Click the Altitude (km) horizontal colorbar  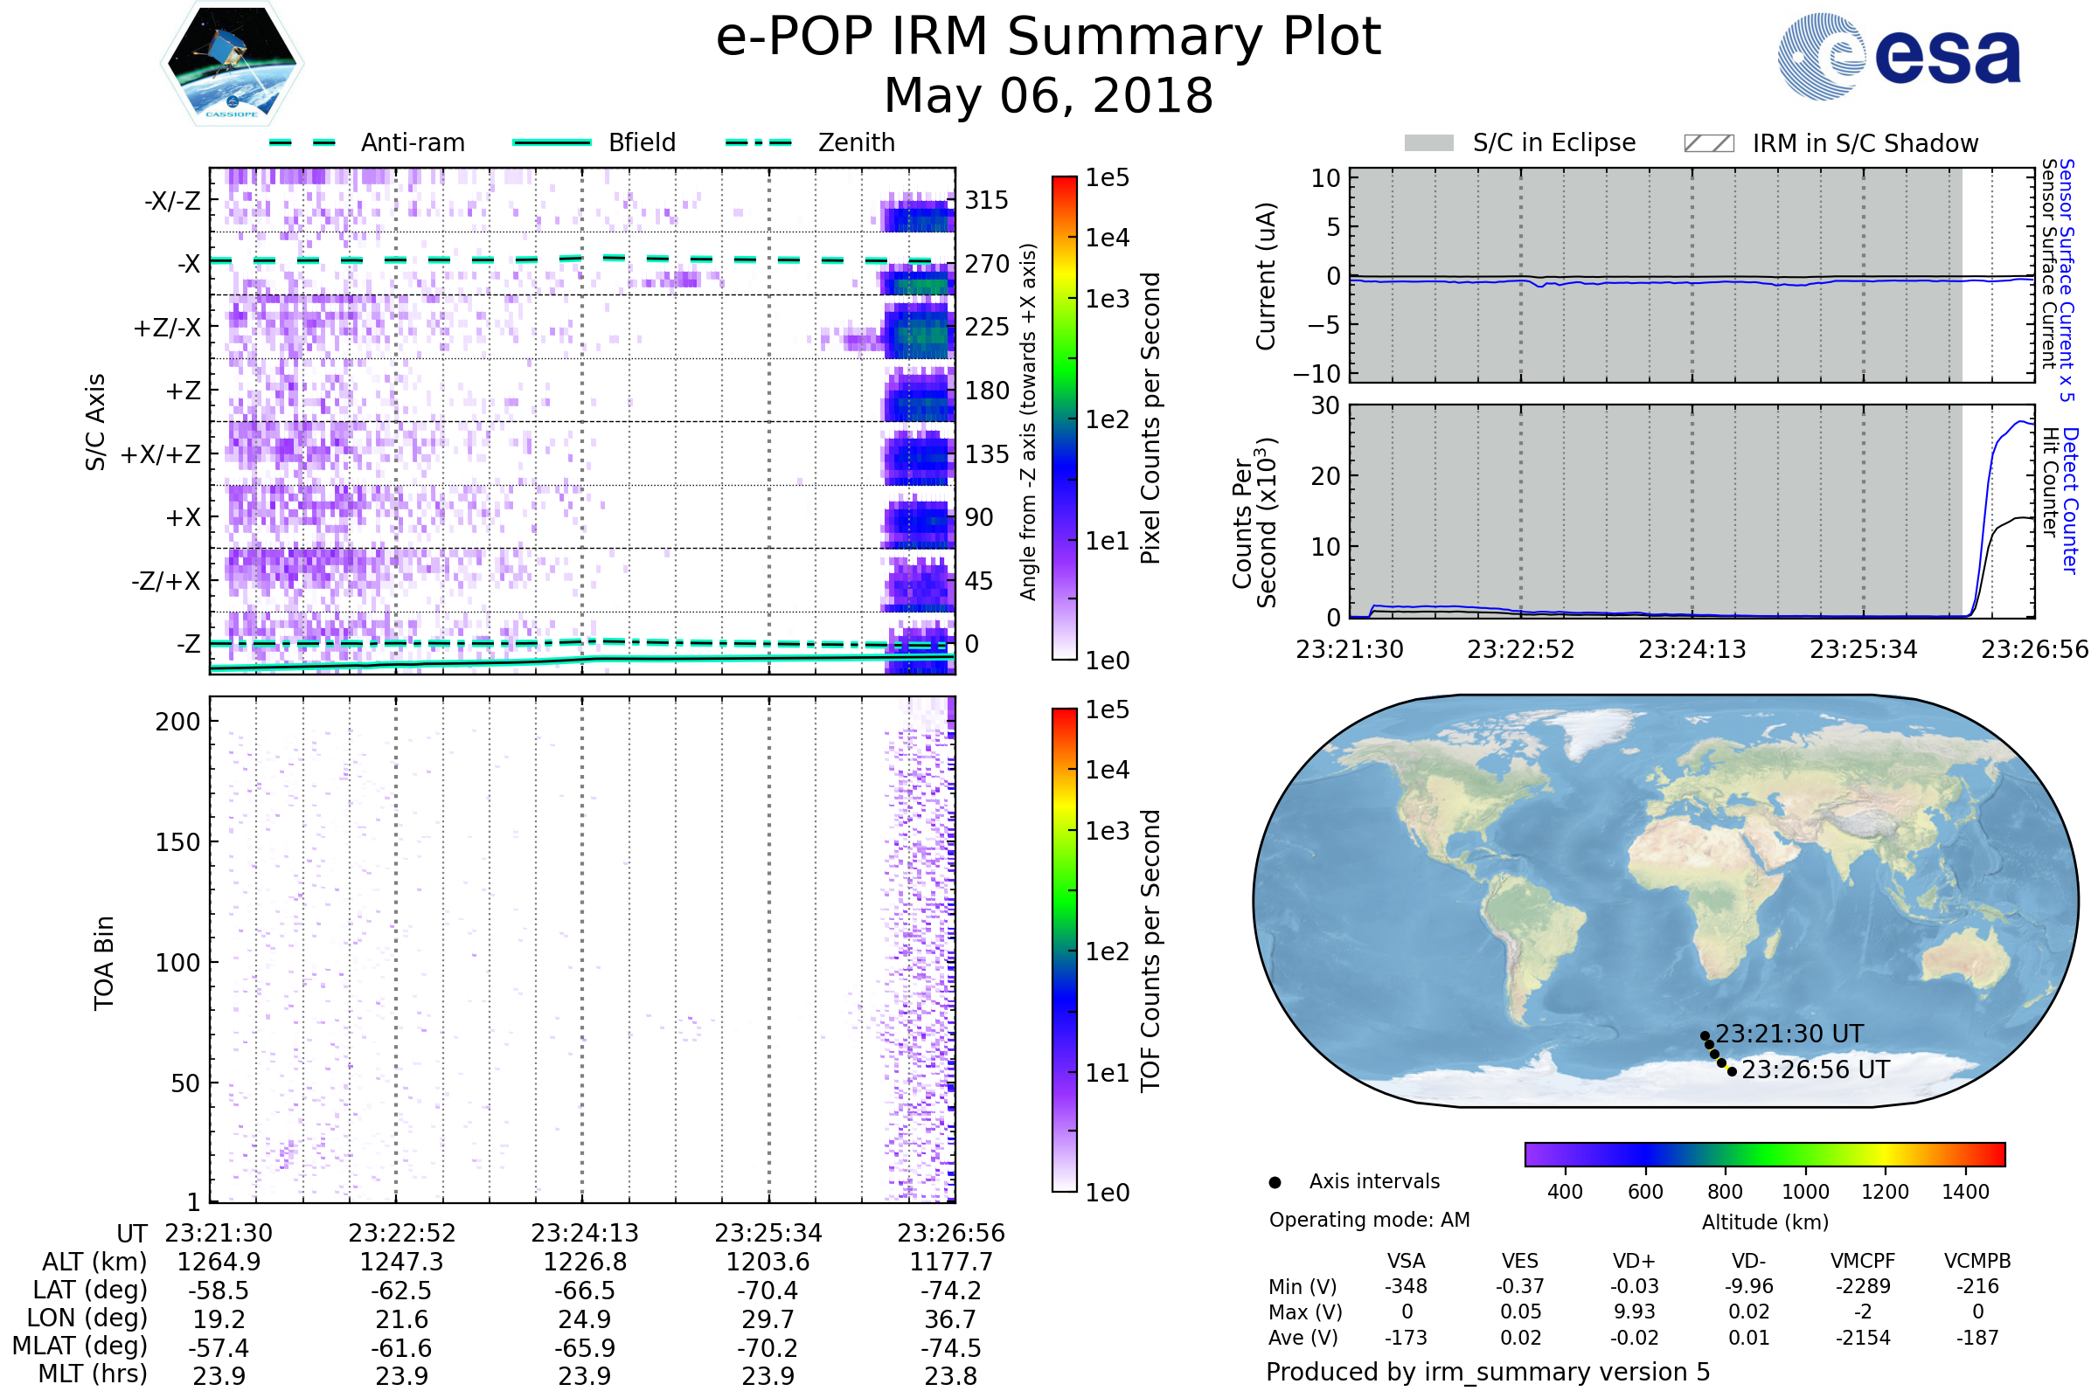coord(1764,1153)
